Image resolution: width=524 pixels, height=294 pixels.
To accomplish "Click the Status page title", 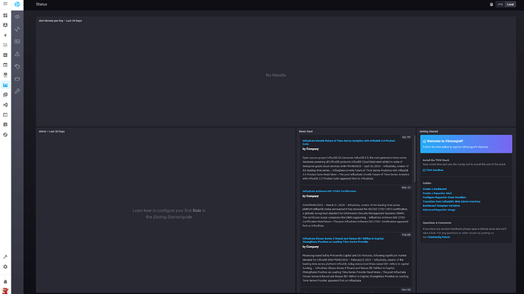I will tap(42, 5).
